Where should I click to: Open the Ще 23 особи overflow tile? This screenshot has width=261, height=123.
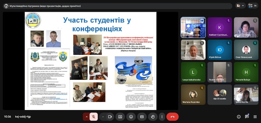click(x=220, y=94)
